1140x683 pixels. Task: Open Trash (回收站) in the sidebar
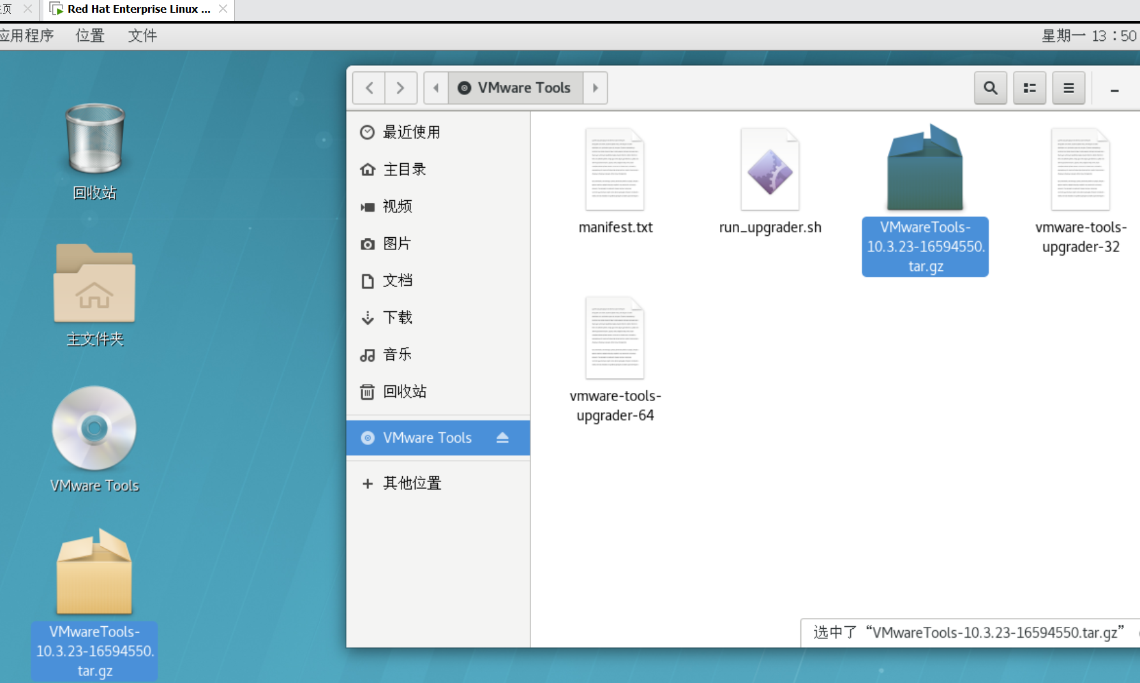pos(438,391)
